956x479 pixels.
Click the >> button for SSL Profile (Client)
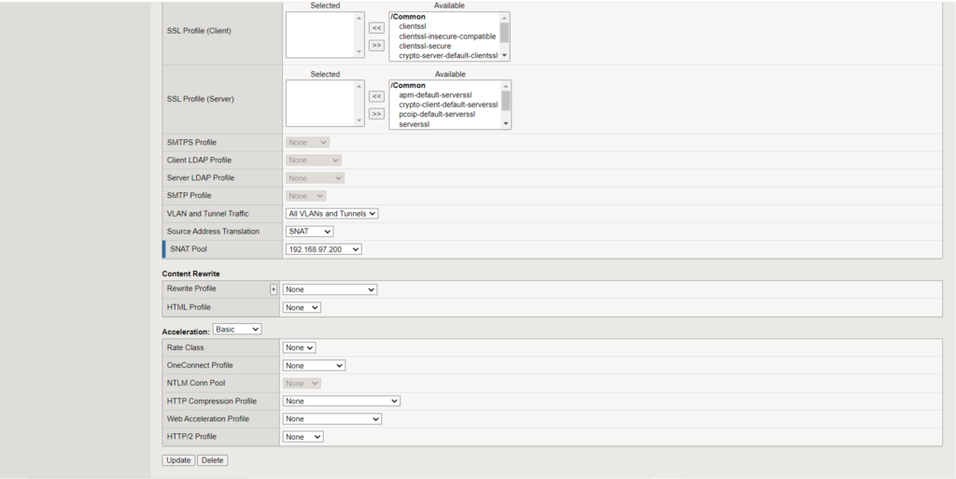click(x=376, y=45)
